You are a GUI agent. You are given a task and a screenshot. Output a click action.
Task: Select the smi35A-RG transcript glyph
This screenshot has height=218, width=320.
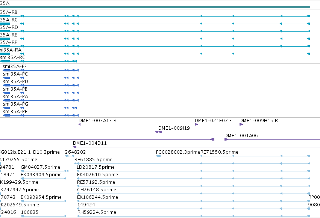coord(38,61)
